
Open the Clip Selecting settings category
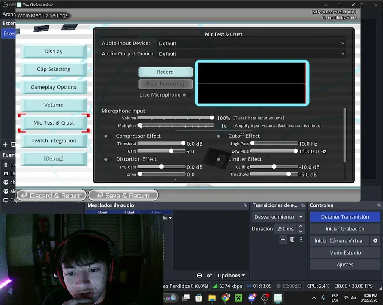(x=54, y=69)
